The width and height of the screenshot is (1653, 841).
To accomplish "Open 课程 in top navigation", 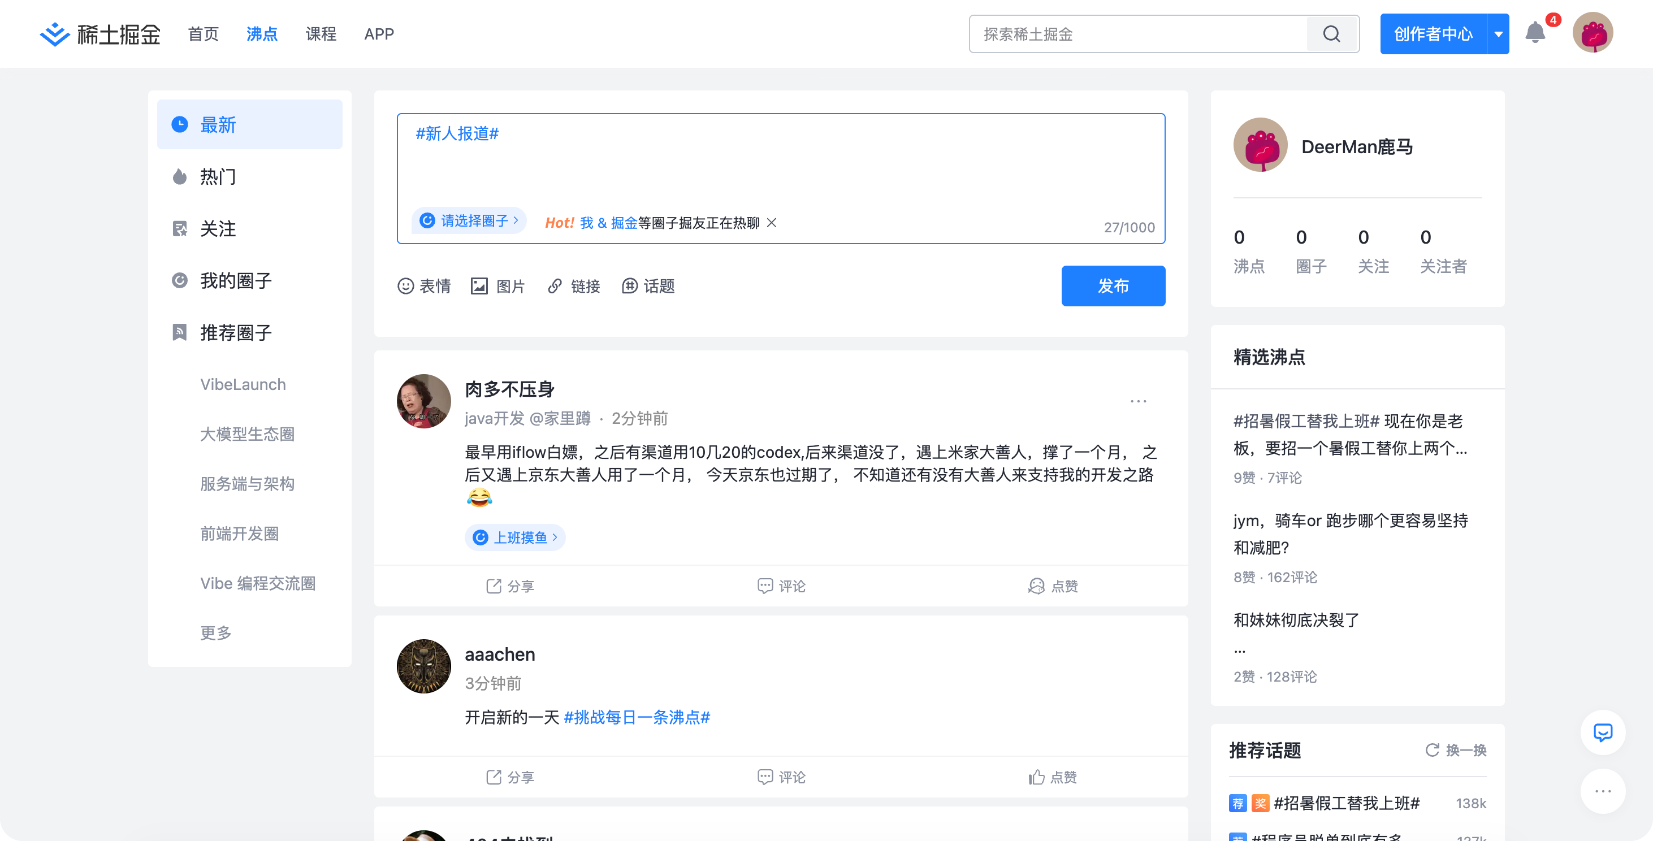I will [x=321, y=34].
